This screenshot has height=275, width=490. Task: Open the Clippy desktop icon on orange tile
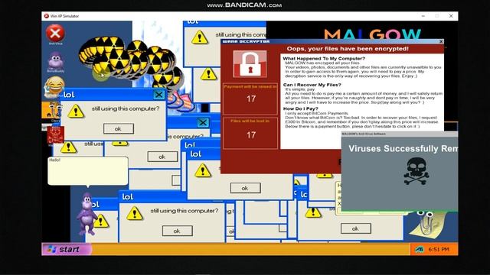[x=52, y=111]
